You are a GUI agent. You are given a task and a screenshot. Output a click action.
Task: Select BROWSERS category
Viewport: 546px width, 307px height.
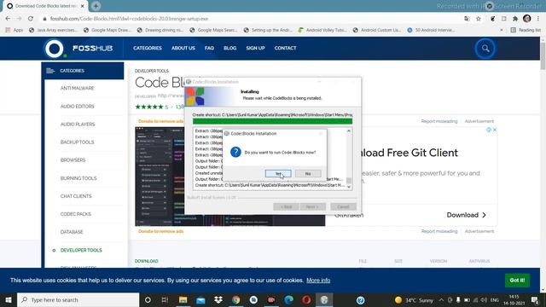point(73,160)
